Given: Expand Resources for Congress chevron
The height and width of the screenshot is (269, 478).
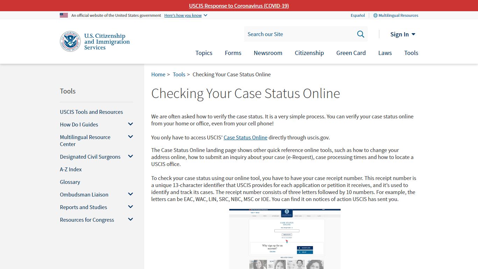Looking at the screenshot, I should coord(131,219).
